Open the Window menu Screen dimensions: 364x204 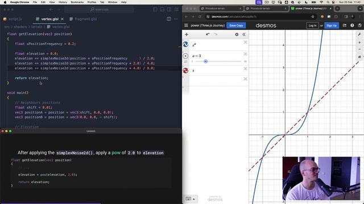click(x=113, y=2)
